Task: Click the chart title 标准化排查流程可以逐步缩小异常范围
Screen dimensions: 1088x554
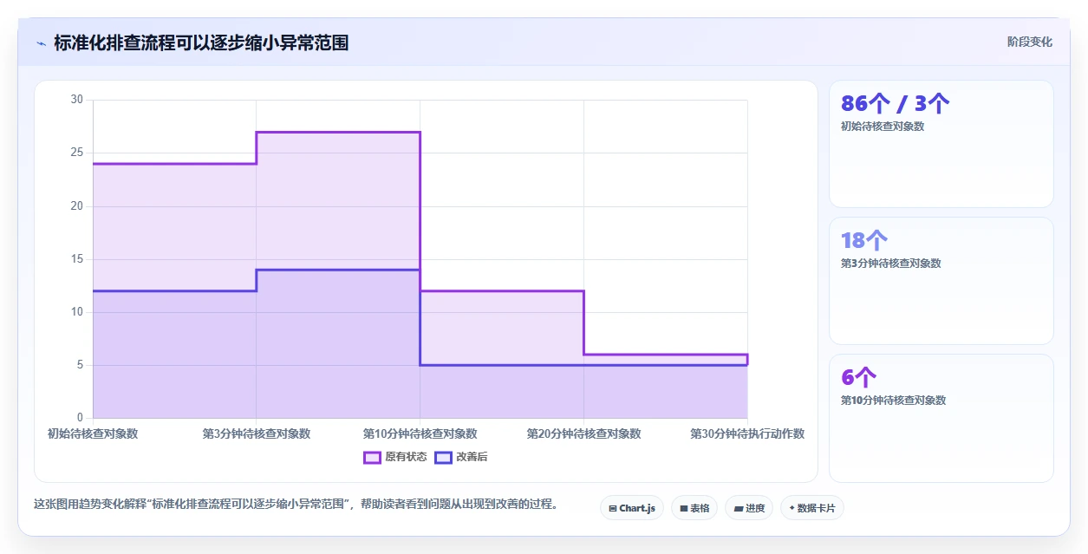Action: pyautogui.click(x=201, y=42)
